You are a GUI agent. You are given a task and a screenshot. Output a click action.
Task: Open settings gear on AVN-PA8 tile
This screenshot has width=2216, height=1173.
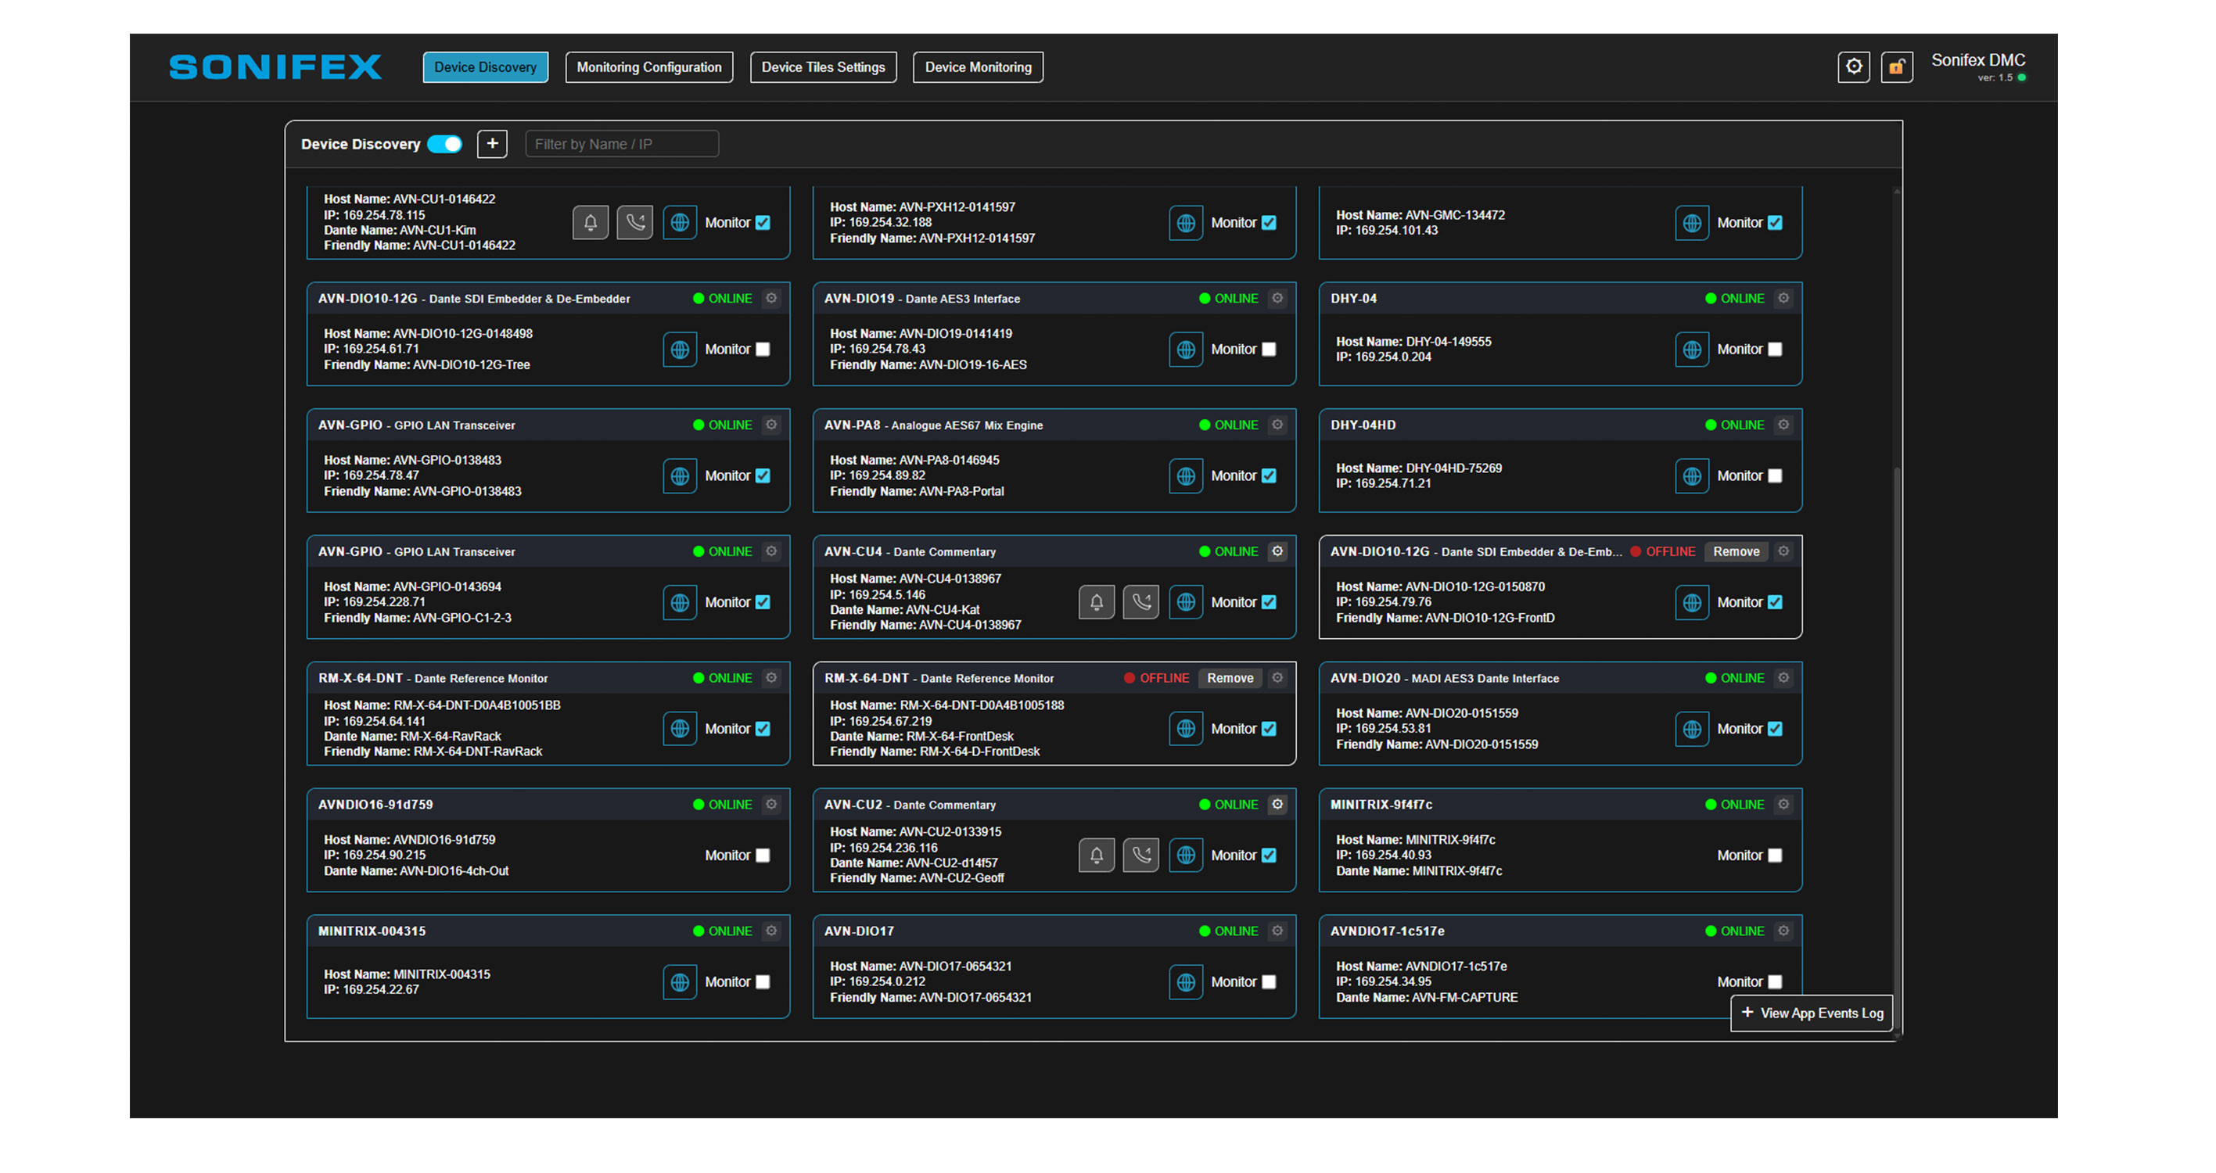(x=1277, y=425)
